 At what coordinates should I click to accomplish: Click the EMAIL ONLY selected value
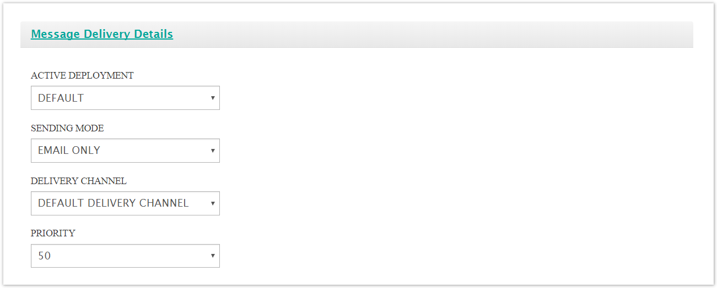tap(69, 151)
